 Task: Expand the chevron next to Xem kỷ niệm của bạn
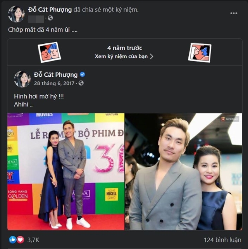(152, 57)
